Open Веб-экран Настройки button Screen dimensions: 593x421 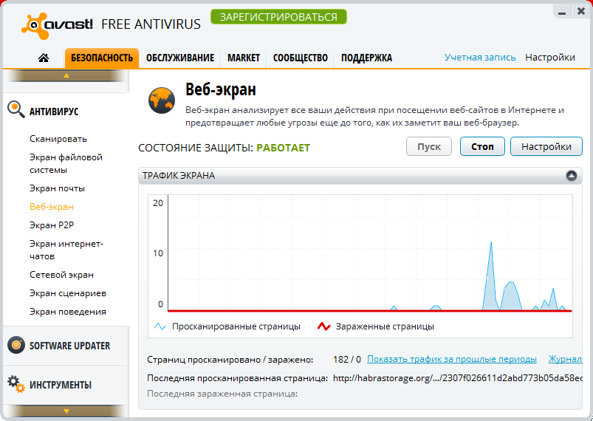pyautogui.click(x=546, y=146)
